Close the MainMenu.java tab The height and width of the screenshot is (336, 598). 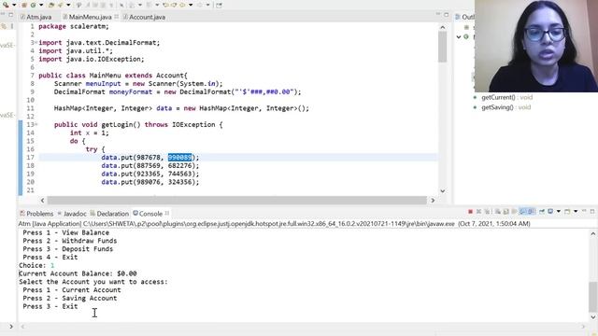coord(116,17)
